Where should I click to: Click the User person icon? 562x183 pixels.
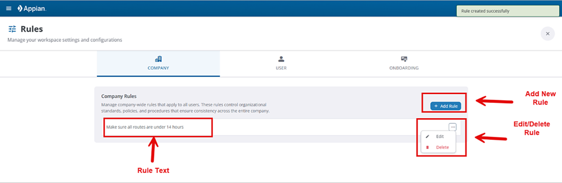tap(281, 59)
